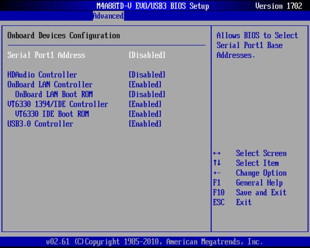Viewport: 310px width, 248px height.
Task: Enable the HDAudio Controller Disabled value
Action: (x=147, y=75)
